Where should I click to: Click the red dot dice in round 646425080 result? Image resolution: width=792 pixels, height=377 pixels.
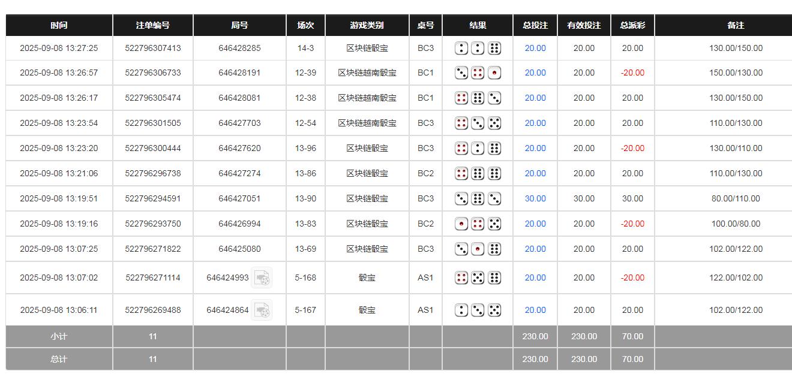point(477,249)
